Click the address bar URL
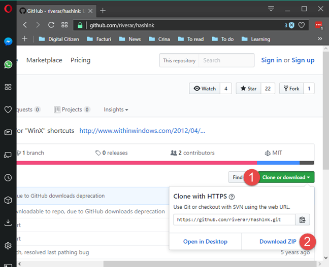329x267 pixels. pos(122,25)
